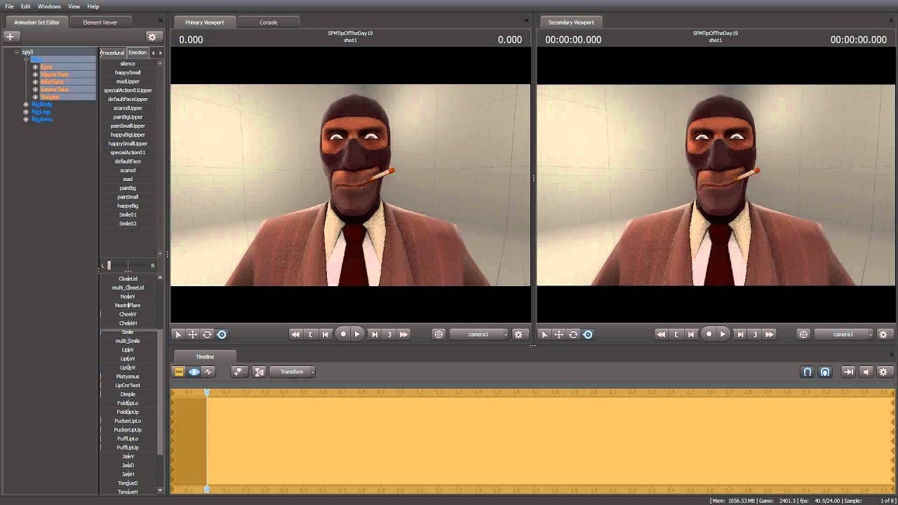Step to previous frame in Primary Viewport
The image size is (898, 505).
click(326, 335)
